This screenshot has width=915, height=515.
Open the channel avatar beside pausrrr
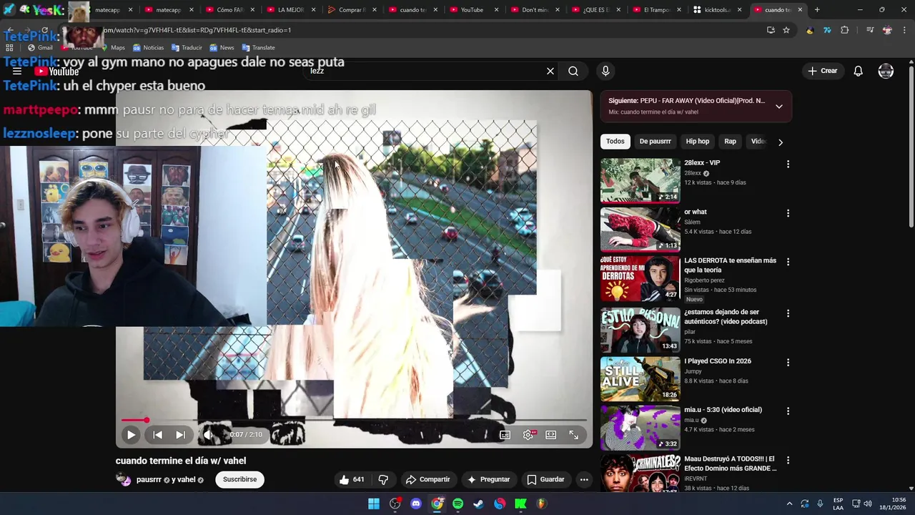point(124,479)
